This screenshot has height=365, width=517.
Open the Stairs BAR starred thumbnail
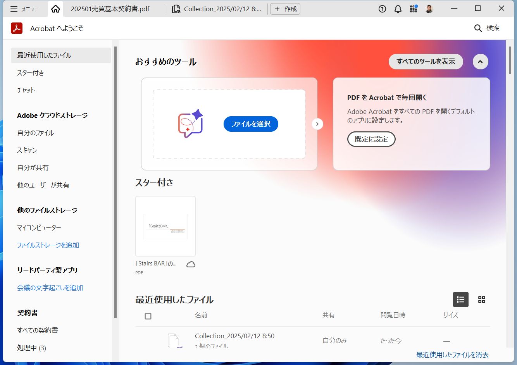pyautogui.click(x=165, y=226)
